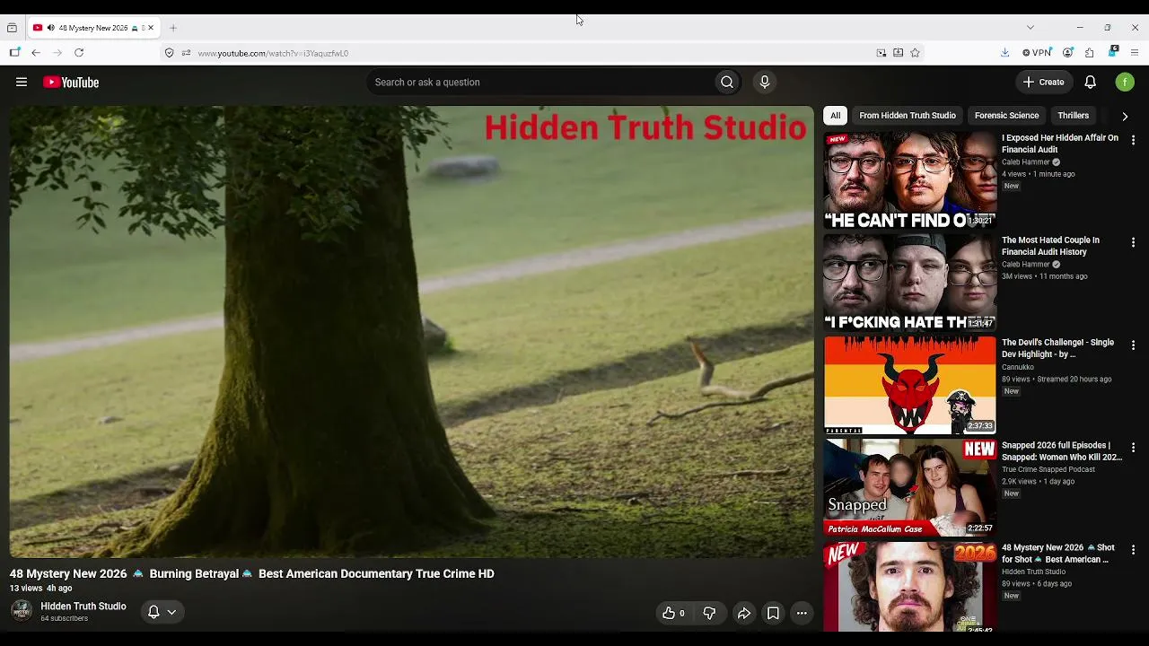The width and height of the screenshot is (1149, 646).
Task: Open 'The Devil's Challenge' video title
Action: [1057, 348]
